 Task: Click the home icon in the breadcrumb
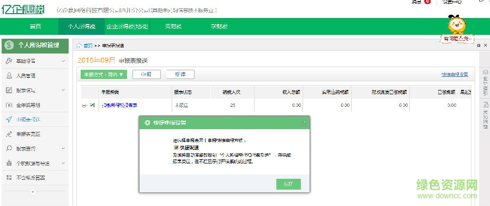click(x=80, y=46)
